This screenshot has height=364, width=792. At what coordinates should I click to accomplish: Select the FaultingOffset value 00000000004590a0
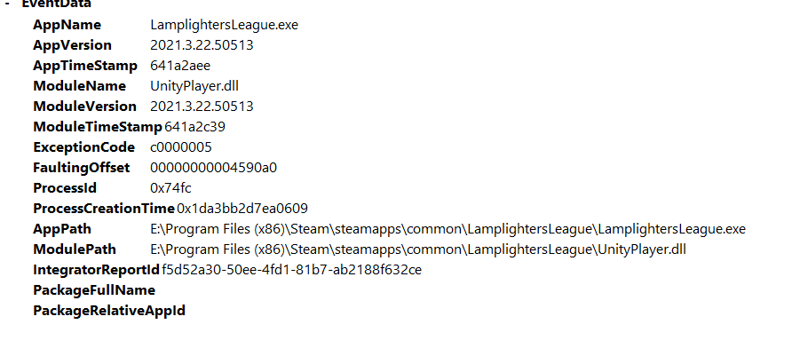214,168
